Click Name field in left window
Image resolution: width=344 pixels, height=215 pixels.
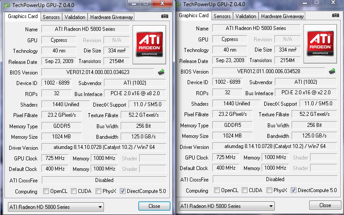click(85, 29)
